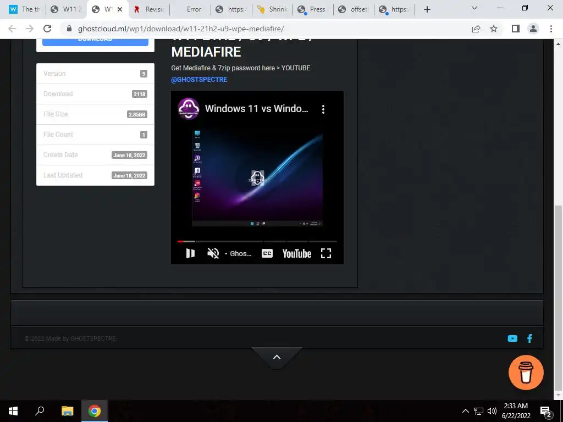Switch to the 'offset' tab

tap(354, 9)
